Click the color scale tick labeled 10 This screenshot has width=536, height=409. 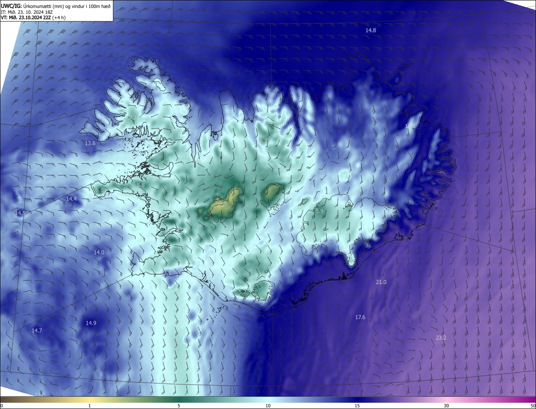(268, 406)
